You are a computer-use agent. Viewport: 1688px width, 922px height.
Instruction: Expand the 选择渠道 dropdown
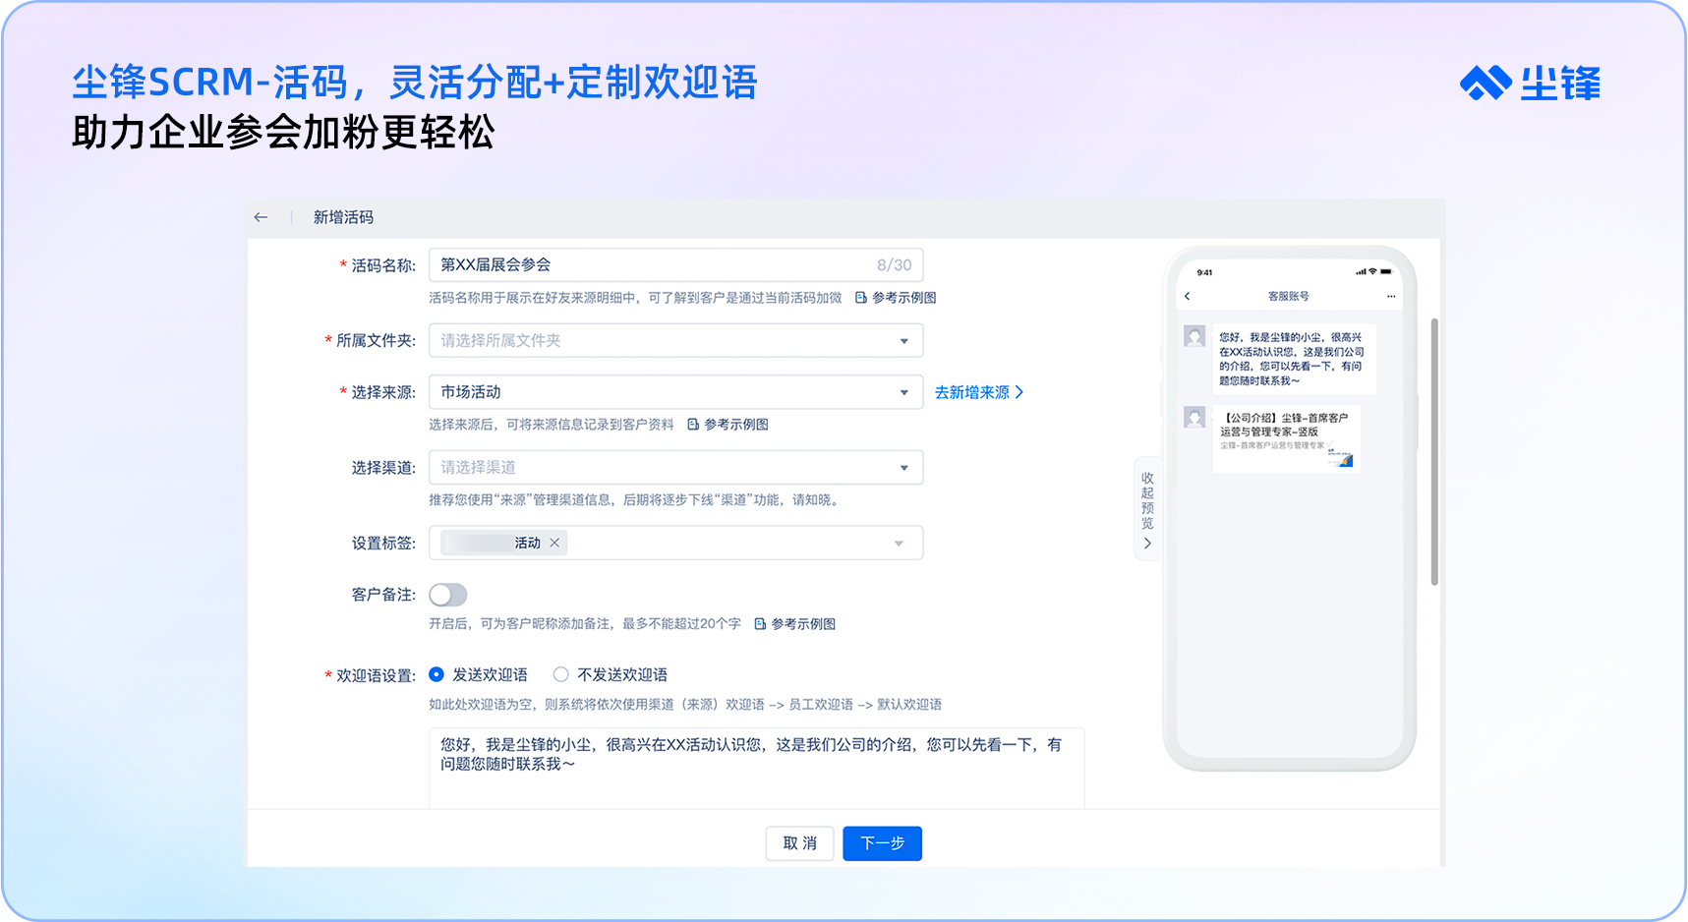click(675, 468)
